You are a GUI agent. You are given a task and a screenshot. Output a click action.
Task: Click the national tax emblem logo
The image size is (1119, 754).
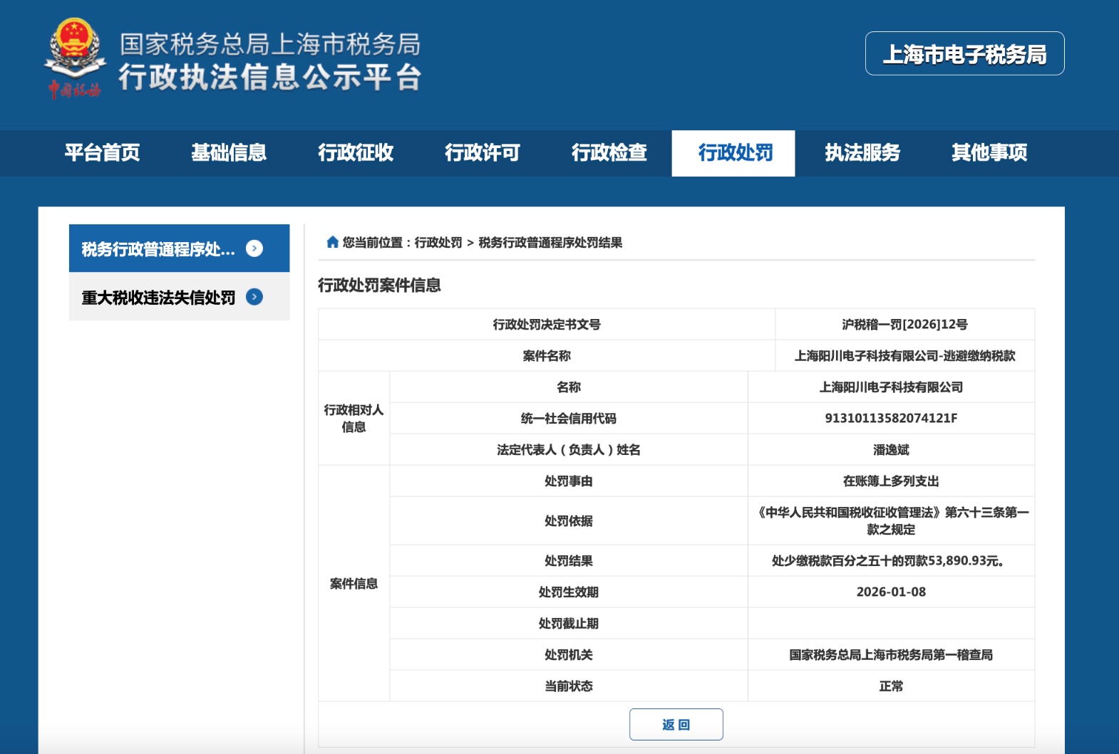tap(75, 58)
